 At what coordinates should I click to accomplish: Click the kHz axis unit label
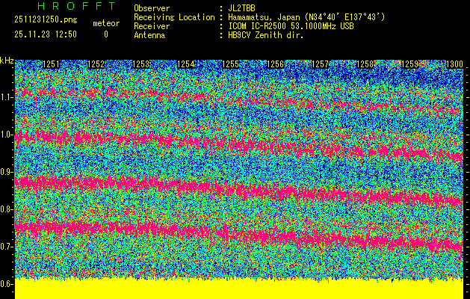[x=7, y=60]
